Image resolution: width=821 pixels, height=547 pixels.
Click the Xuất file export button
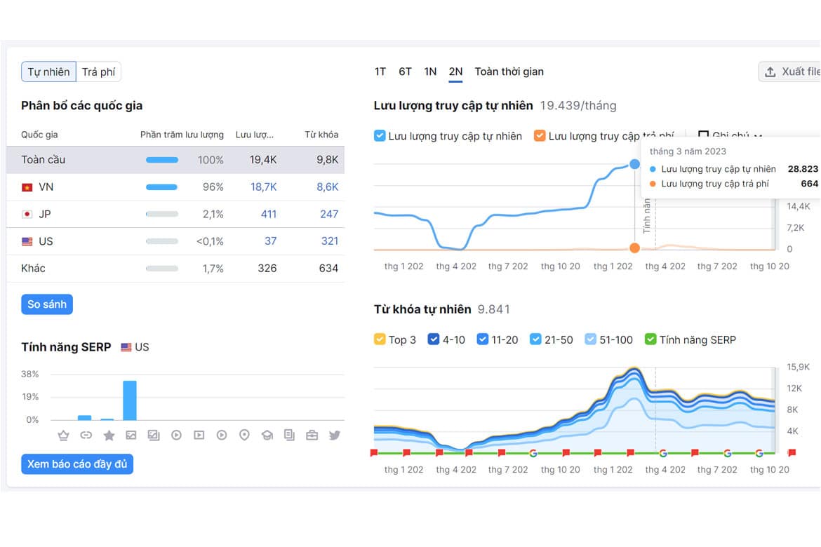coord(789,72)
